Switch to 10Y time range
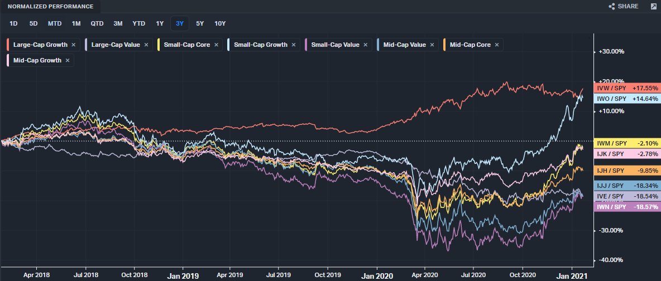 [220, 23]
